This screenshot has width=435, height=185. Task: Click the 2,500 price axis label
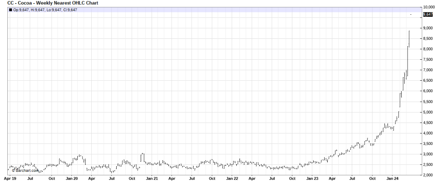tap(429, 165)
